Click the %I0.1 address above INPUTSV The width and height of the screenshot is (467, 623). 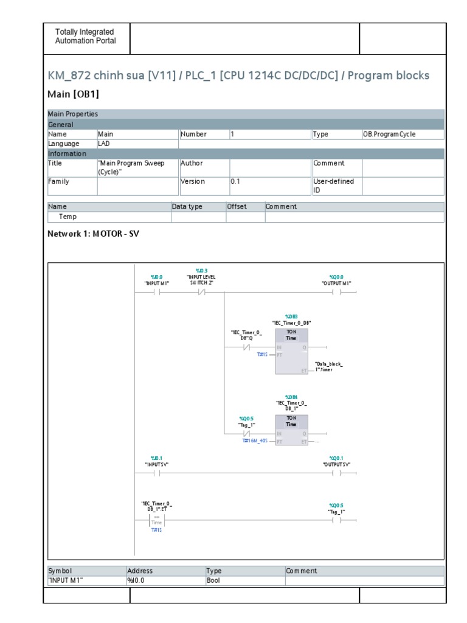(156, 458)
